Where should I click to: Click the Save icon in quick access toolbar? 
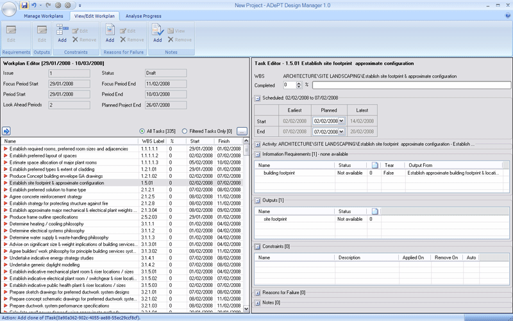tap(23, 5)
